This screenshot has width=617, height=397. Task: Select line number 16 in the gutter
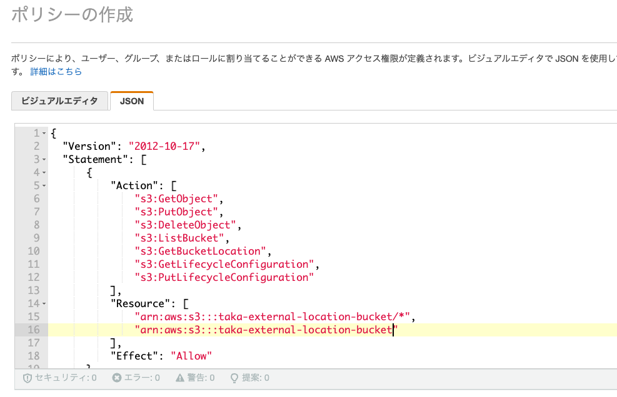(x=34, y=330)
